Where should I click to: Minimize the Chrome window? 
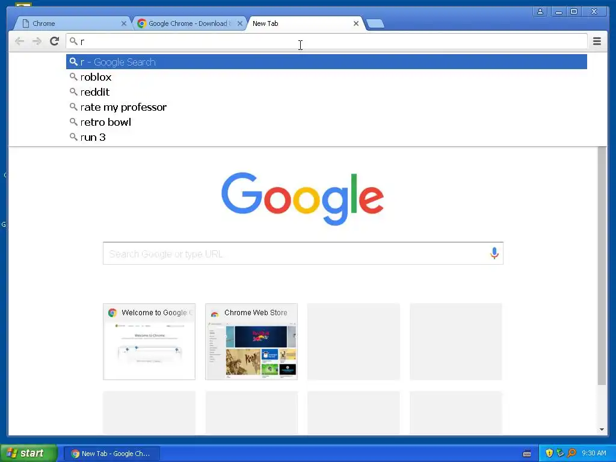click(x=558, y=12)
